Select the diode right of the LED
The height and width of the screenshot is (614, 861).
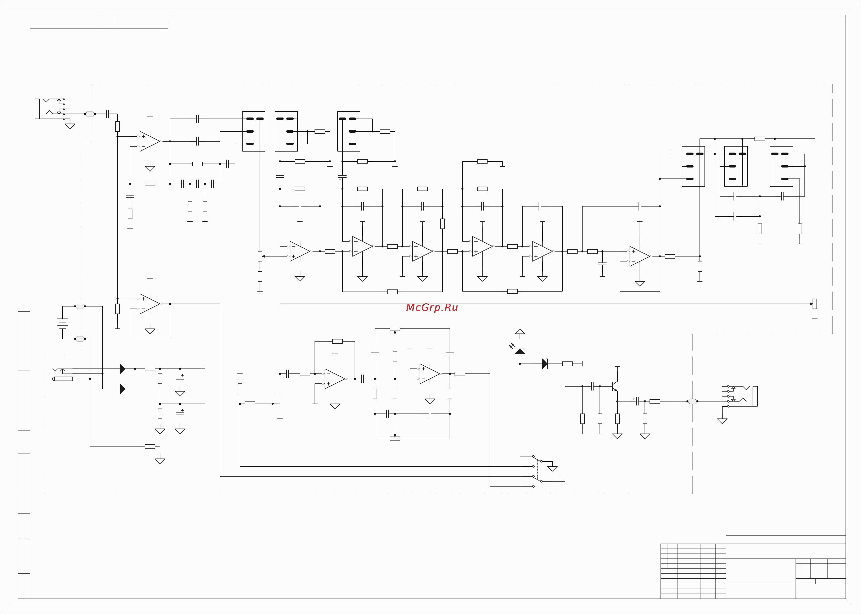(545, 364)
